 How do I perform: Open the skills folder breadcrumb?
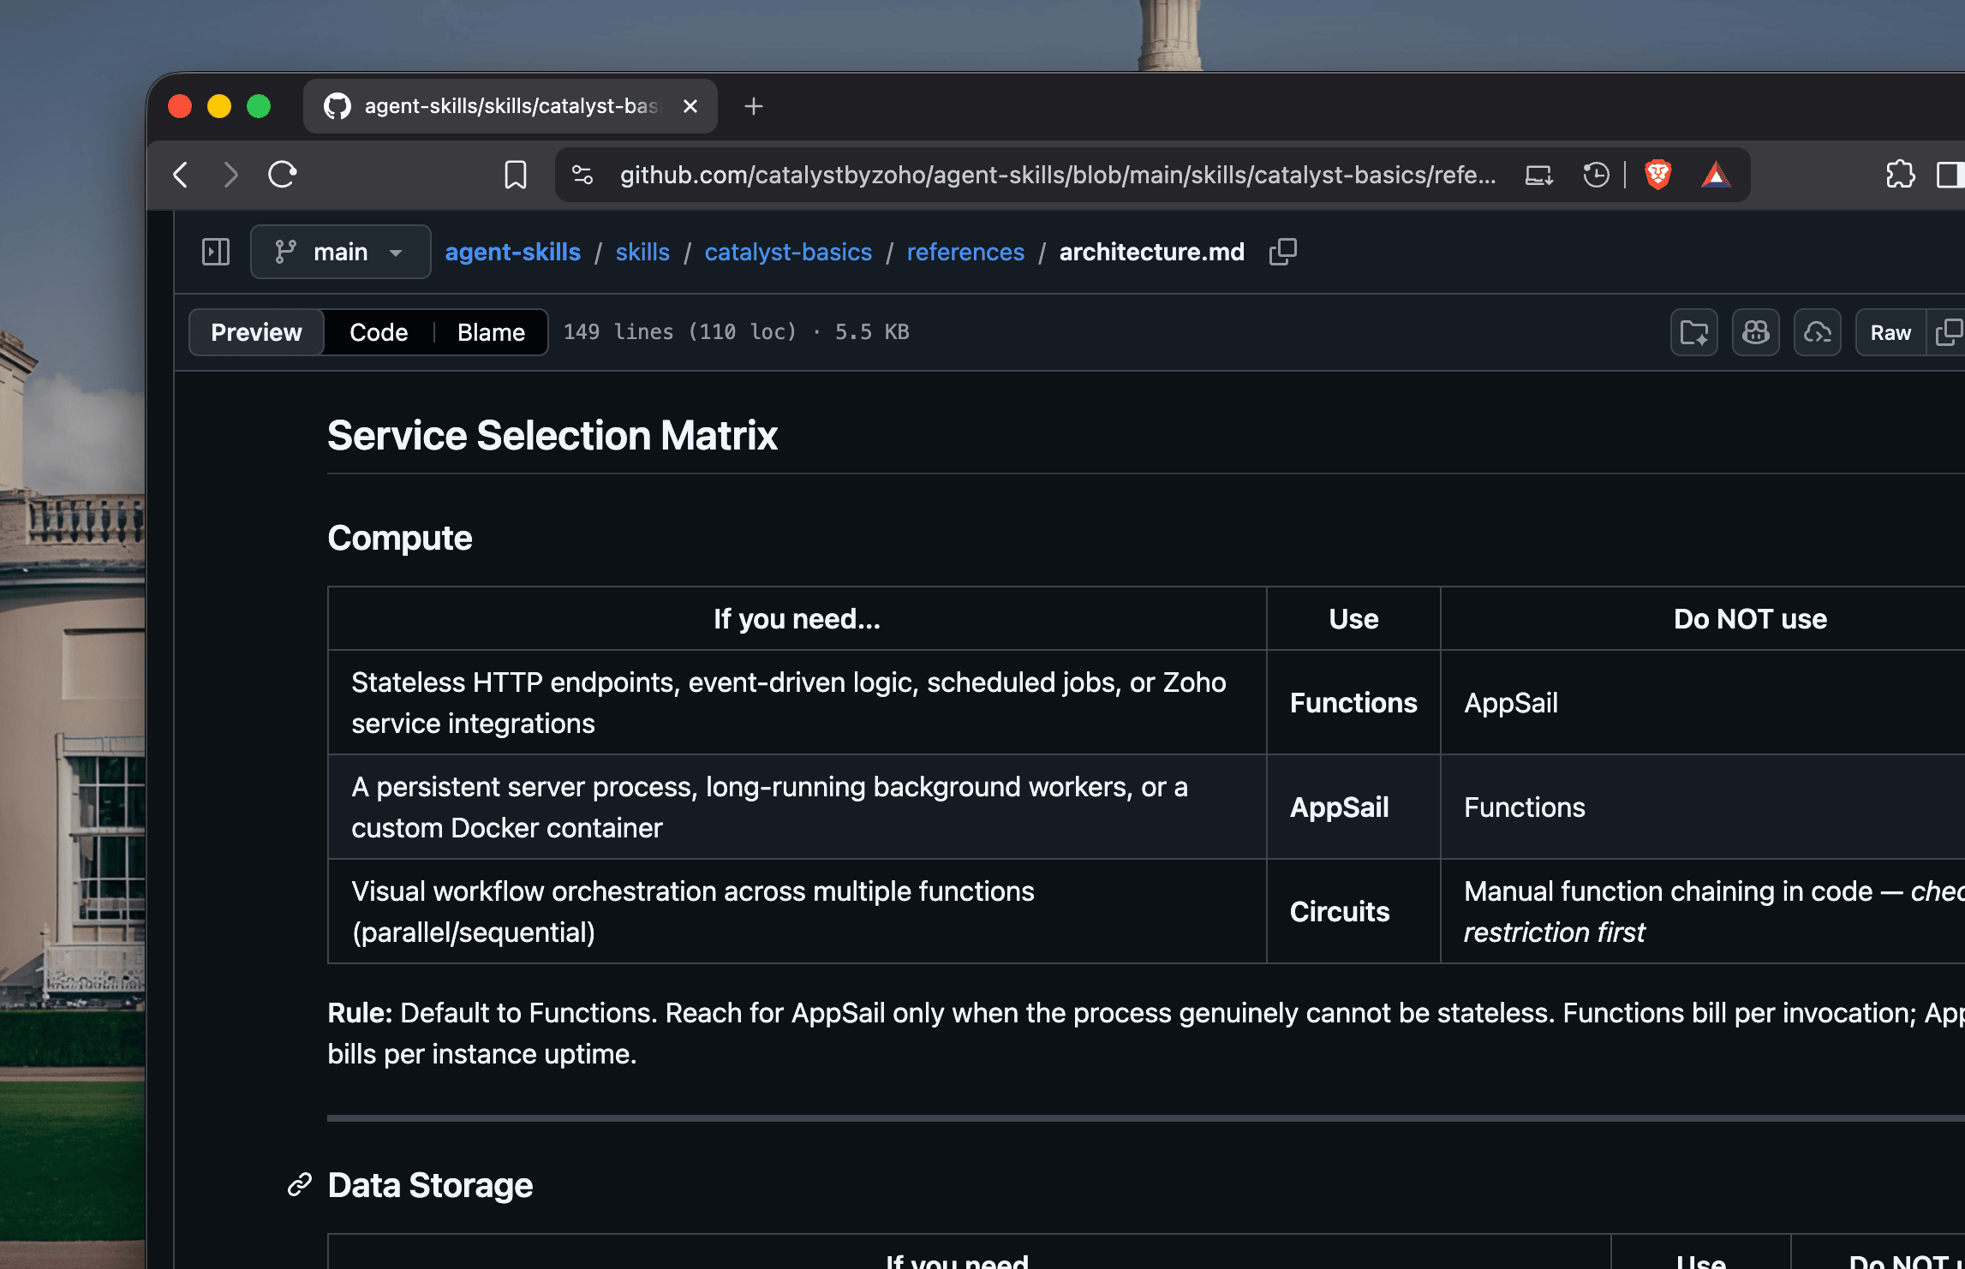(x=642, y=252)
